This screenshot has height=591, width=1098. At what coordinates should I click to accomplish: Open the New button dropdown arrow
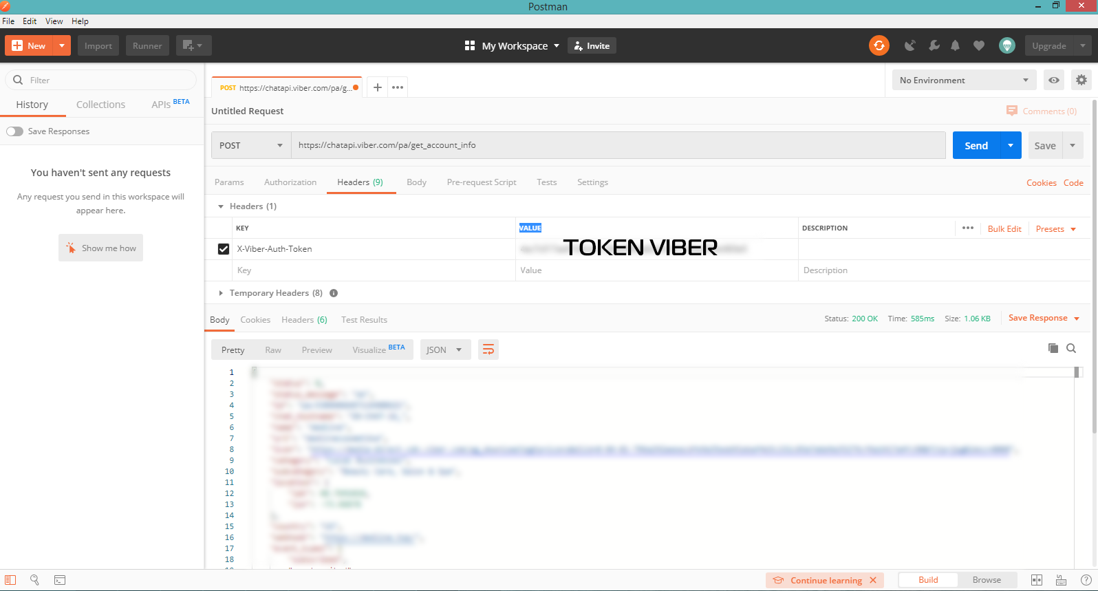tap(62, 45)
